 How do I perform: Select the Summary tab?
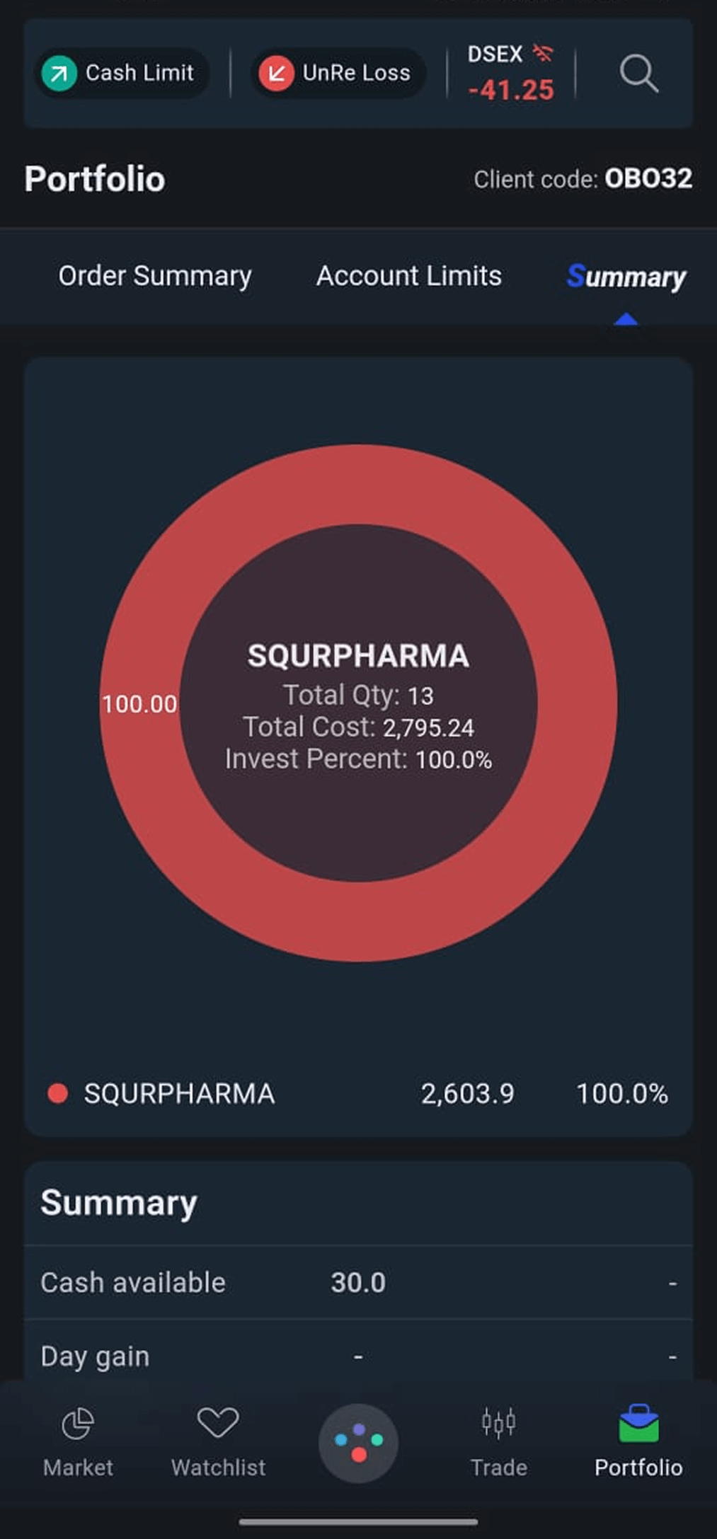click(x=626, y=277)
